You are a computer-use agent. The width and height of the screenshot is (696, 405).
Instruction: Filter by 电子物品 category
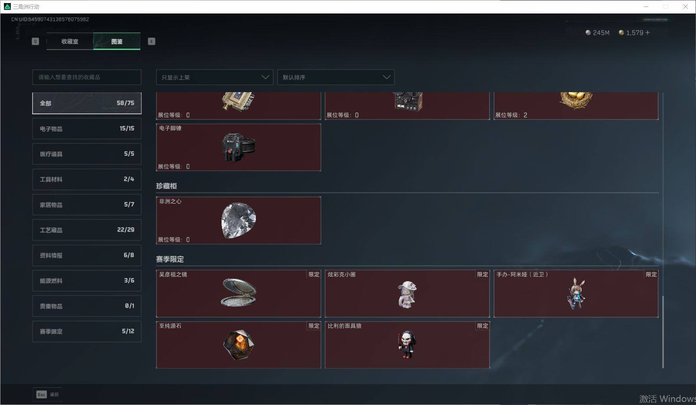[87, 129]
